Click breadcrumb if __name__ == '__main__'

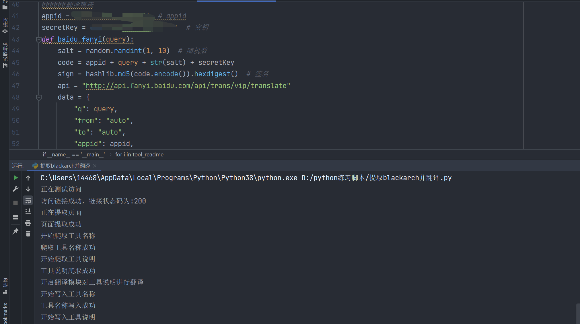coord(74,154)
